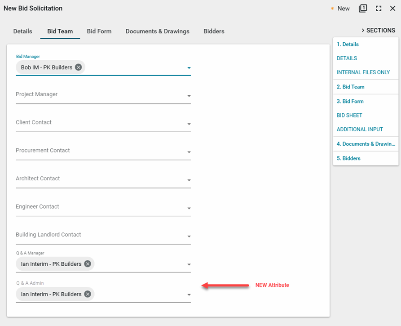Image resolution: width=401 pixels, height=326 pixels.
Task: Remove Bob IM from Bid Manager
Action: pyautogui.click(x=79, y=67)
